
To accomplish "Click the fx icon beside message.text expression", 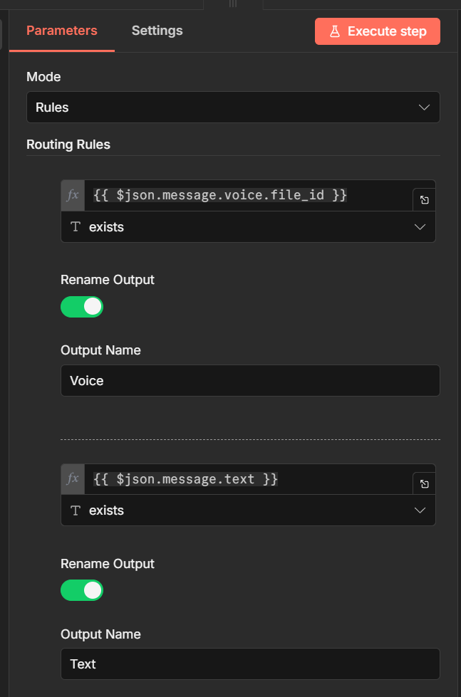I will coord(73,479).
